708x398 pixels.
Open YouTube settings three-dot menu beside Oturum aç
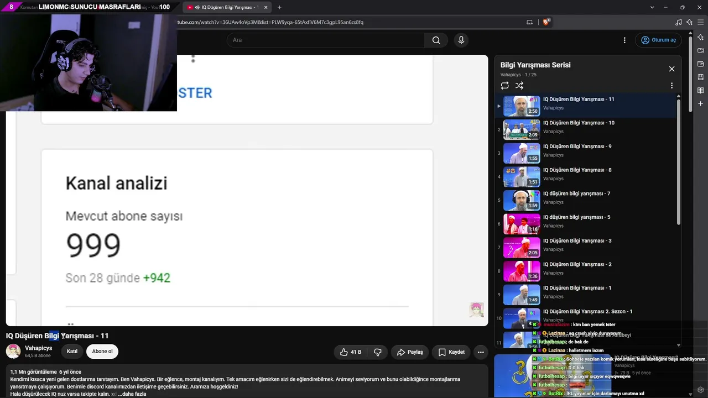(x=624, y=40)
